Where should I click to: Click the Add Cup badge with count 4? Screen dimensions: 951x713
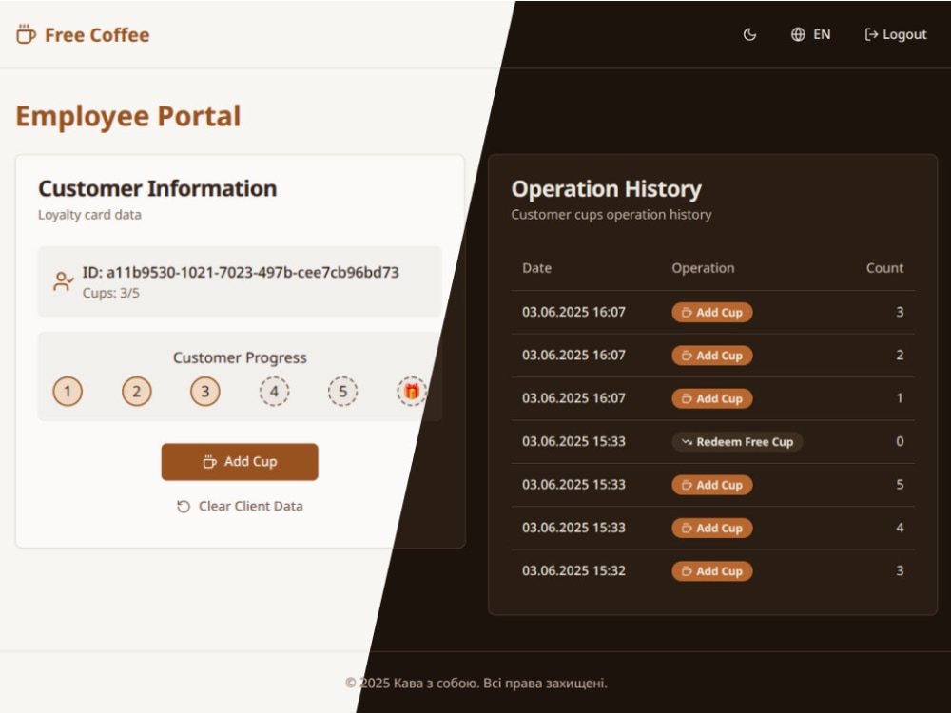712,528
